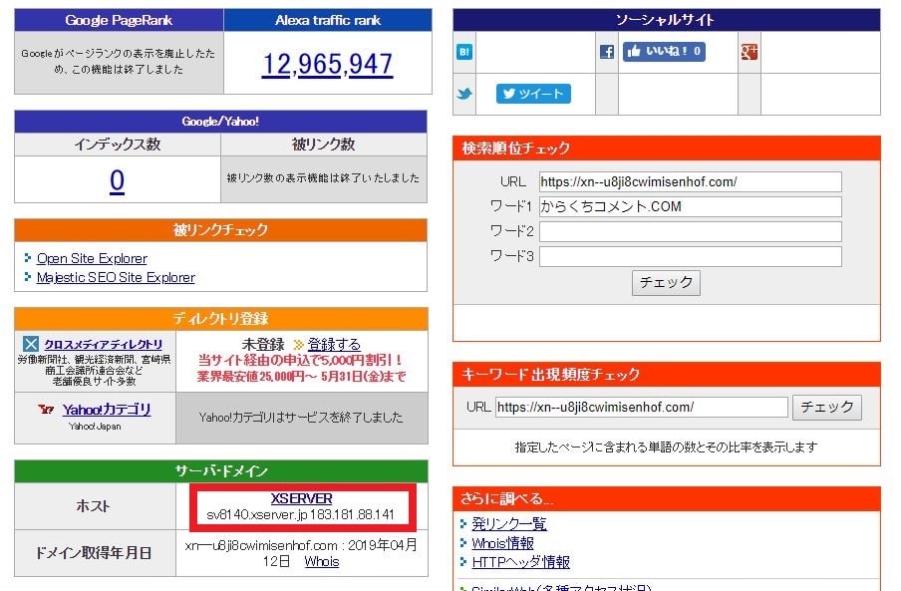The image size is (901, 591).
Task: Click the Facebook いいね! button
Action: pos(664,51)
